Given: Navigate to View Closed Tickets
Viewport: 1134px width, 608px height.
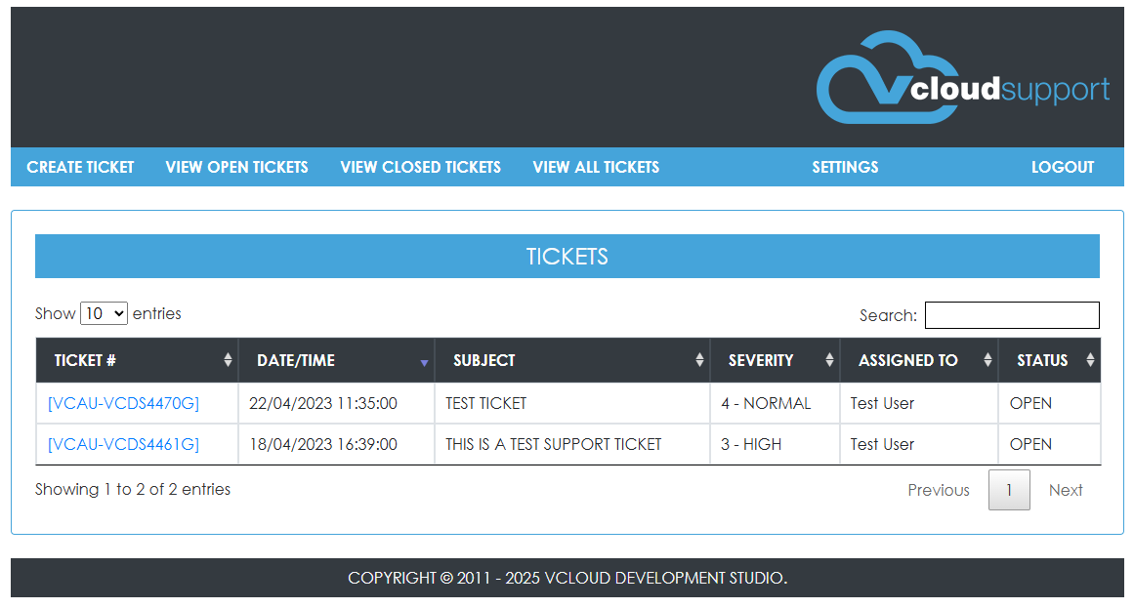Looking at the screenshot, I should coord(420,167).
